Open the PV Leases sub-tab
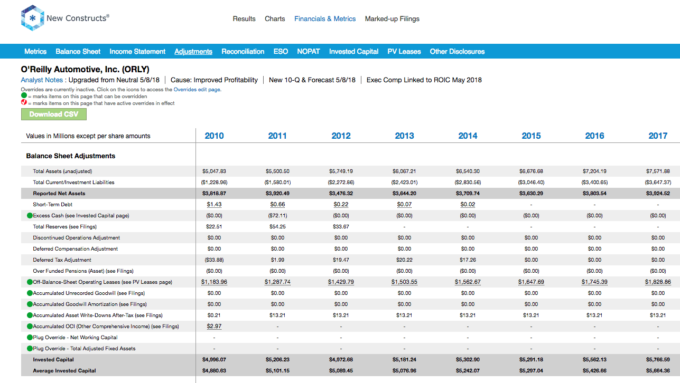 (x=404, y=51)
